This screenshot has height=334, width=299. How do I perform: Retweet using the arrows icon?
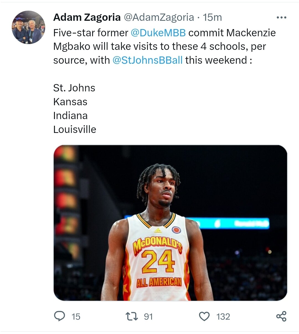(132, 316)
